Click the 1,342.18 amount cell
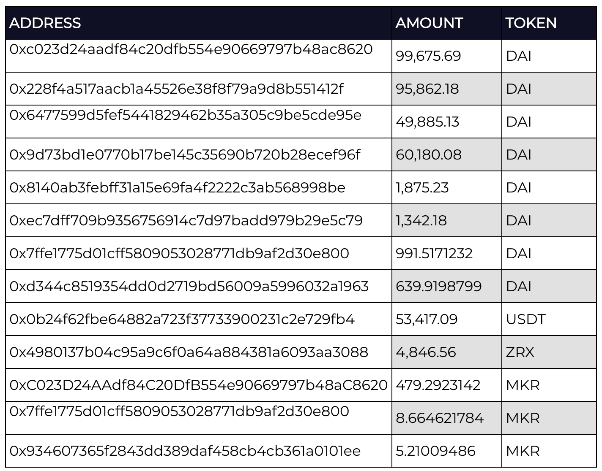The width and height of the screenshot is (602, 471). point(447,220)
